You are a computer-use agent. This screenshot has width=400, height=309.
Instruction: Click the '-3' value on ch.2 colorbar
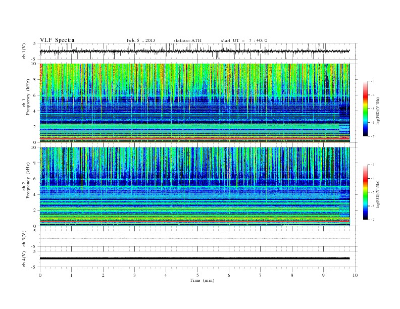pos(372,165)
